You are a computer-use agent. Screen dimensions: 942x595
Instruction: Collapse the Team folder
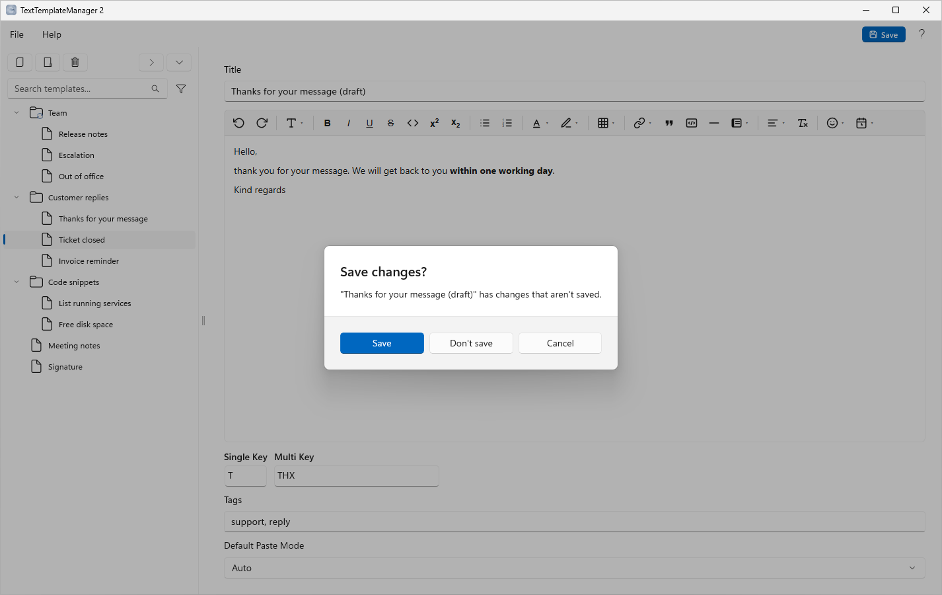(17, 113)
